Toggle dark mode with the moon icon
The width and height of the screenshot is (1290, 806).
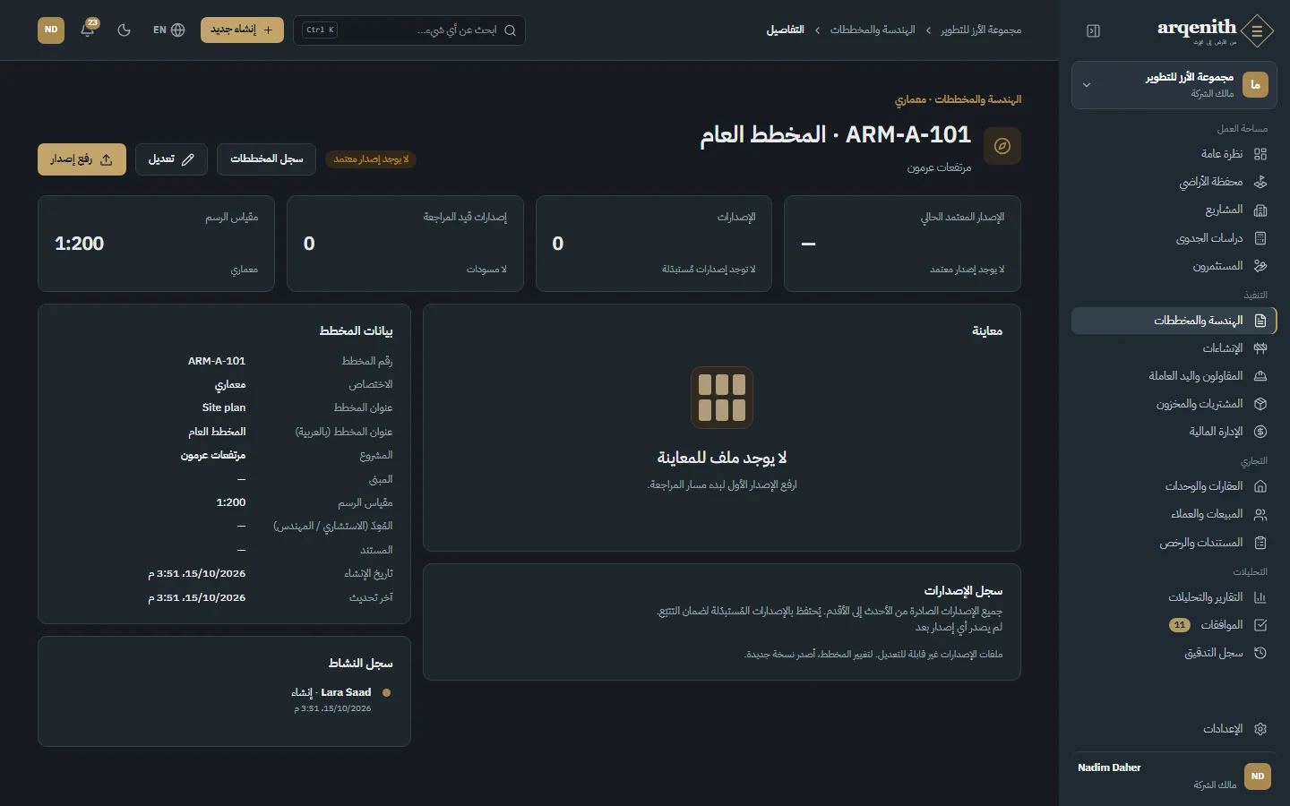(125, 30)
